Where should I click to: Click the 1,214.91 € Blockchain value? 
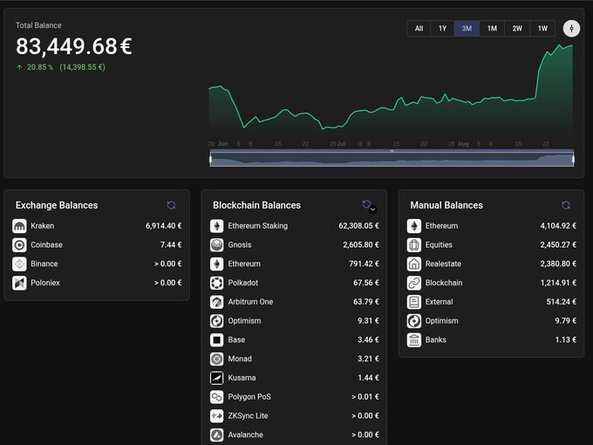[x=558, y=283]
